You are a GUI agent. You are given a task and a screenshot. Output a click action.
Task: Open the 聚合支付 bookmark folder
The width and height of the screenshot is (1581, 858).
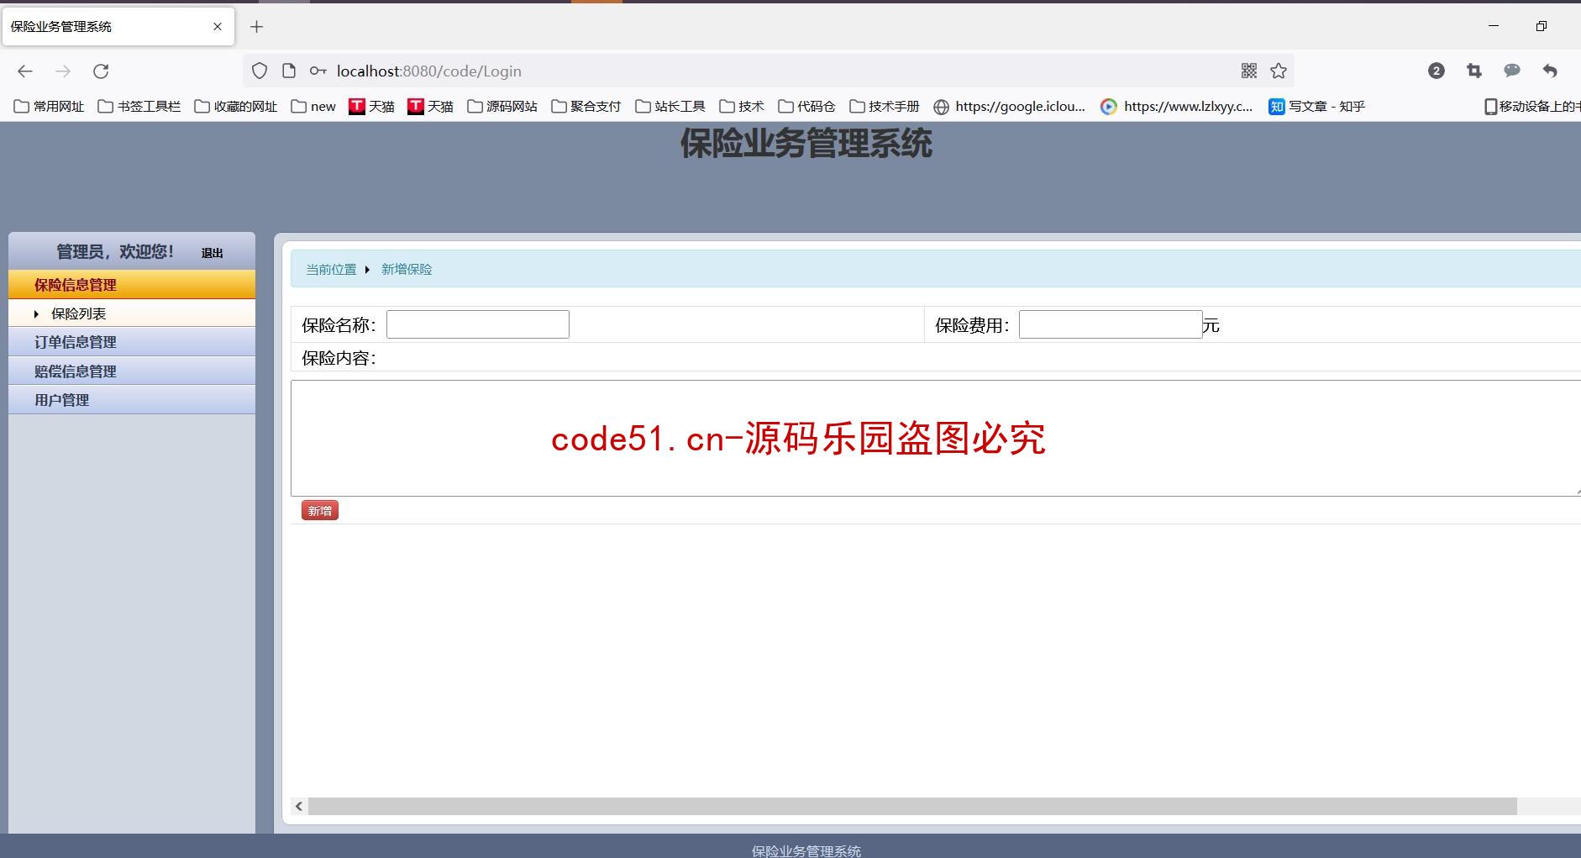coord(586,107)
